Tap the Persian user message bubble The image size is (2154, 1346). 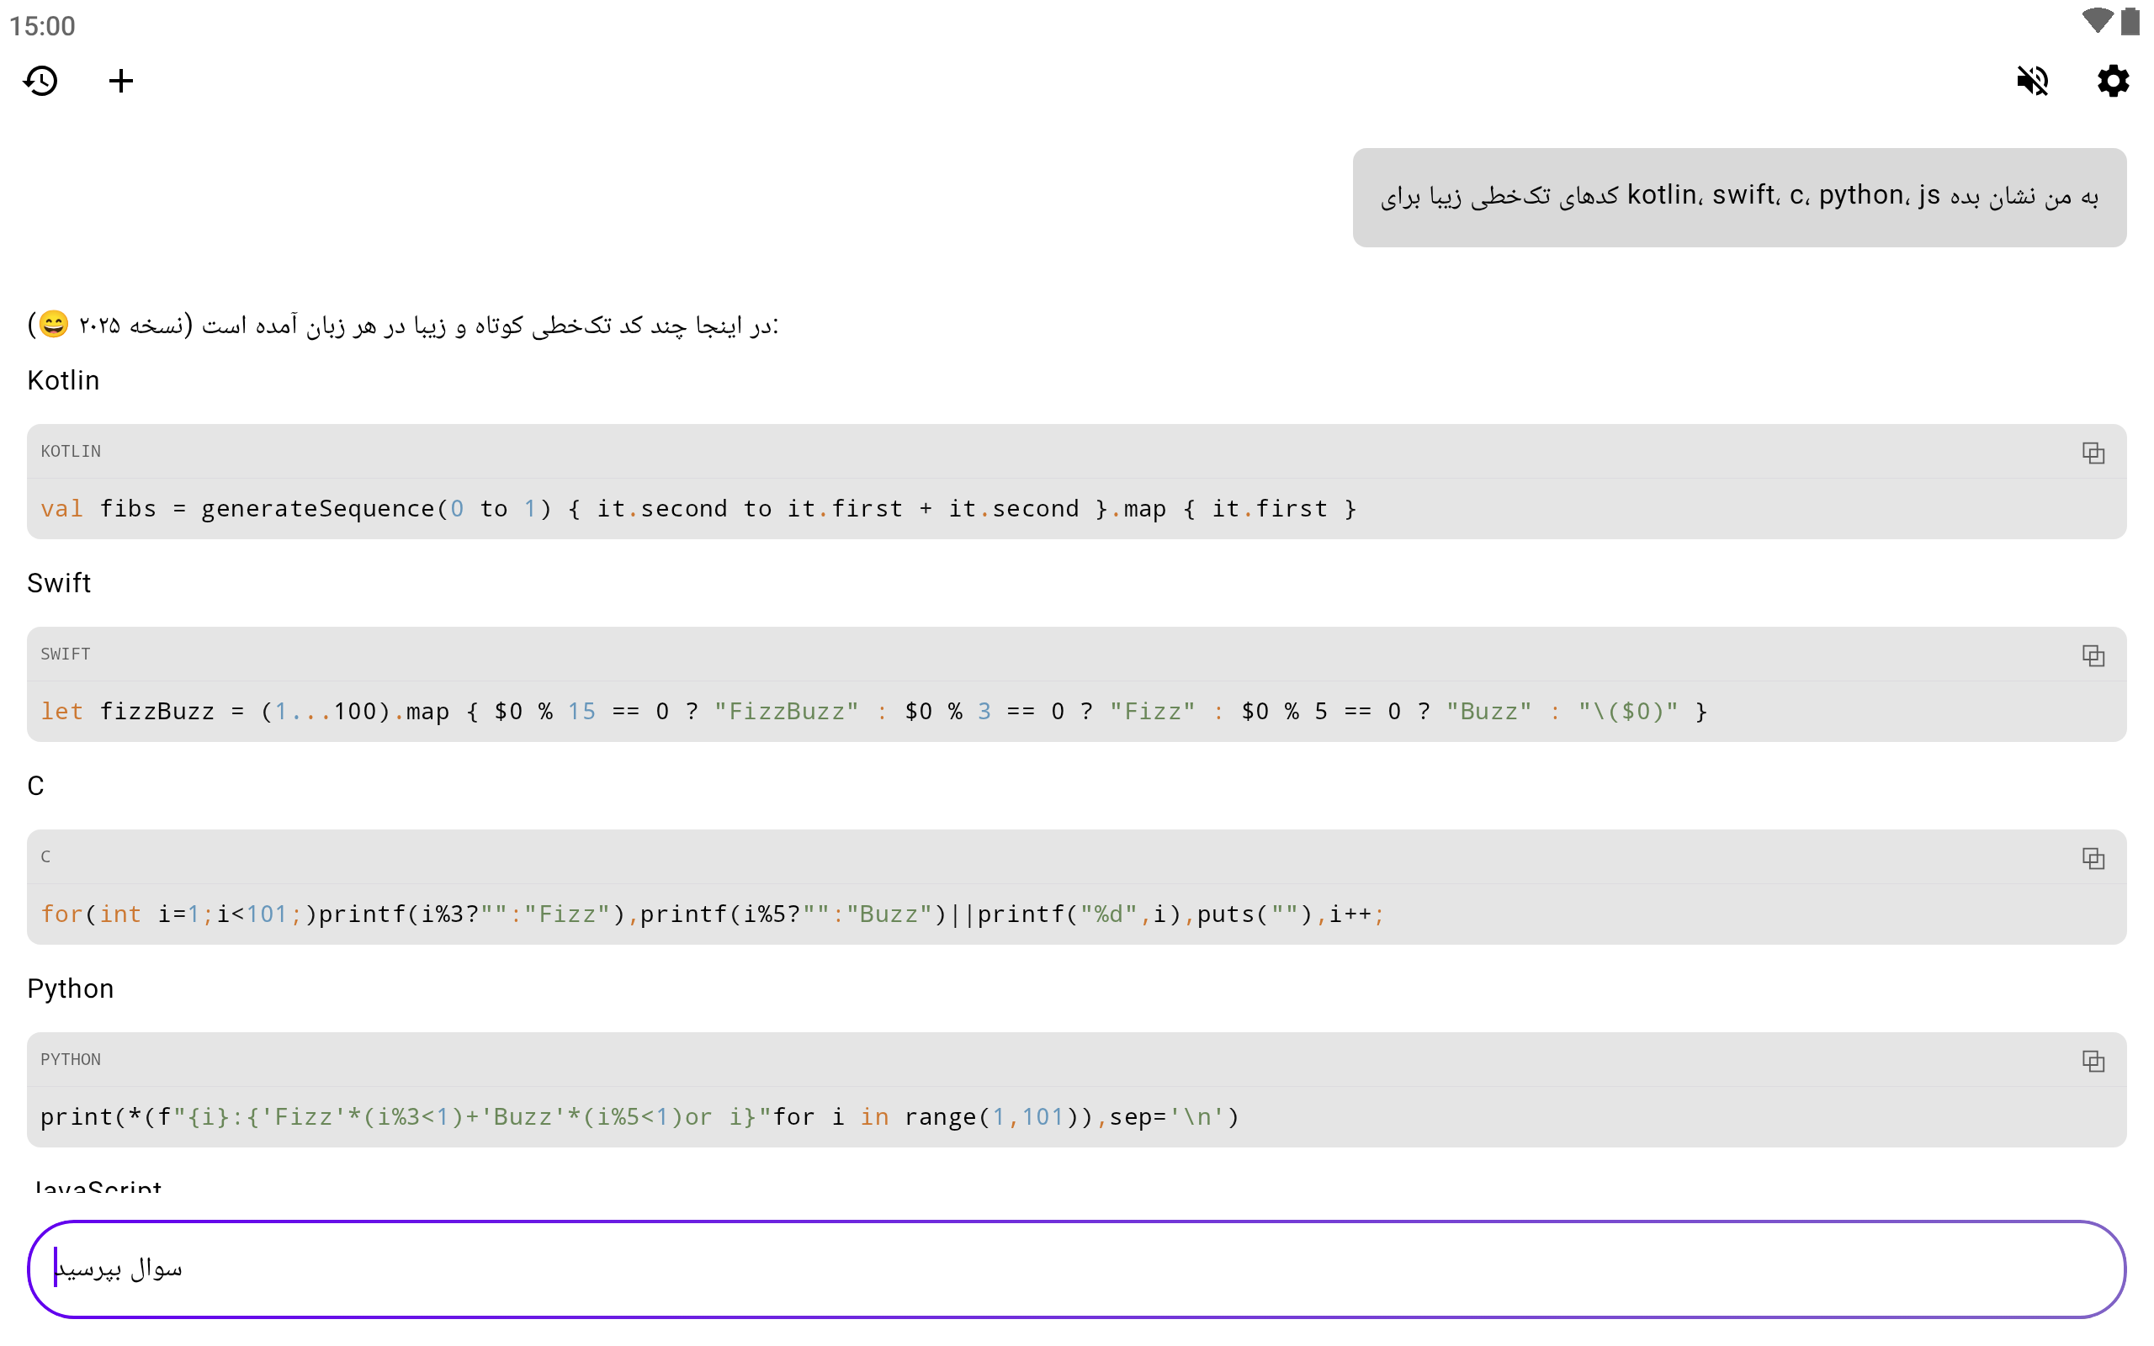click(1738, 197)
